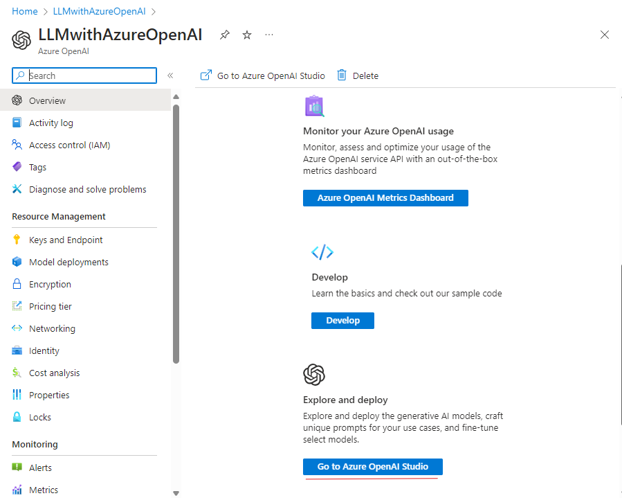Click the Encryption padlock icon
The height and width of the screenshot is (498, 622).
[17, 284]
